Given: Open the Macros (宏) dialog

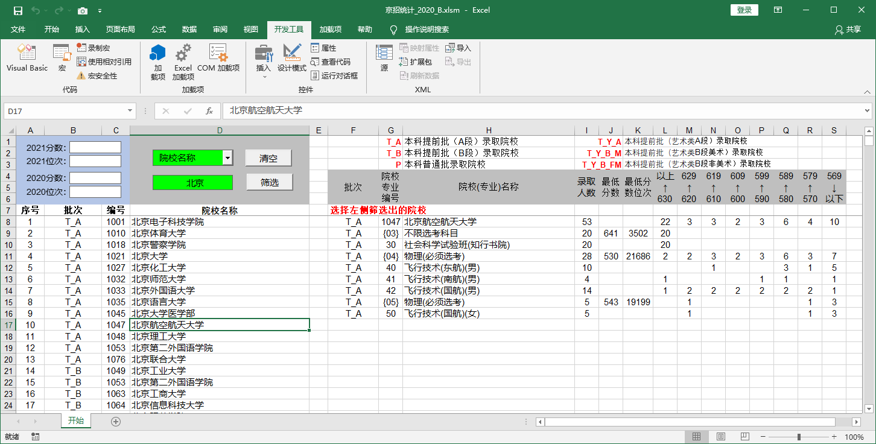Looking at the screenshot, I should pyautogui.click(x=62, y=58).
